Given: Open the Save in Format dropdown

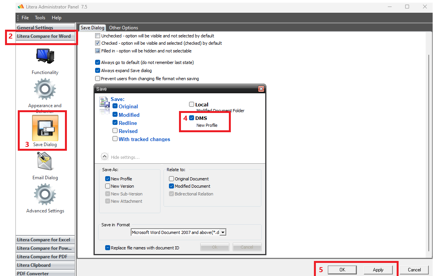Looking at the screenshot, I should [x=179, y=232].
